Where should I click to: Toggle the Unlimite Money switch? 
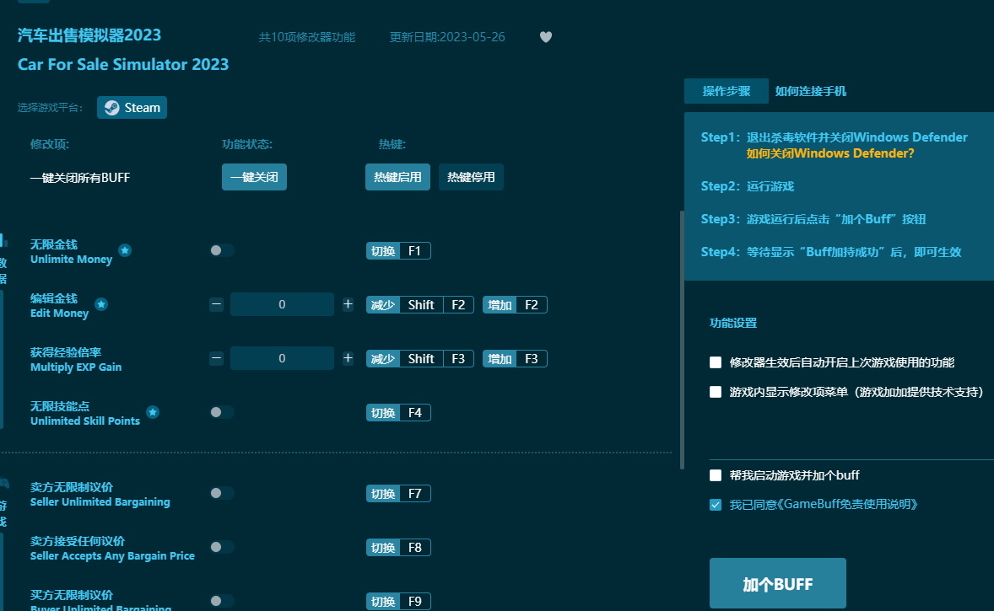click(x=222, y=251)
